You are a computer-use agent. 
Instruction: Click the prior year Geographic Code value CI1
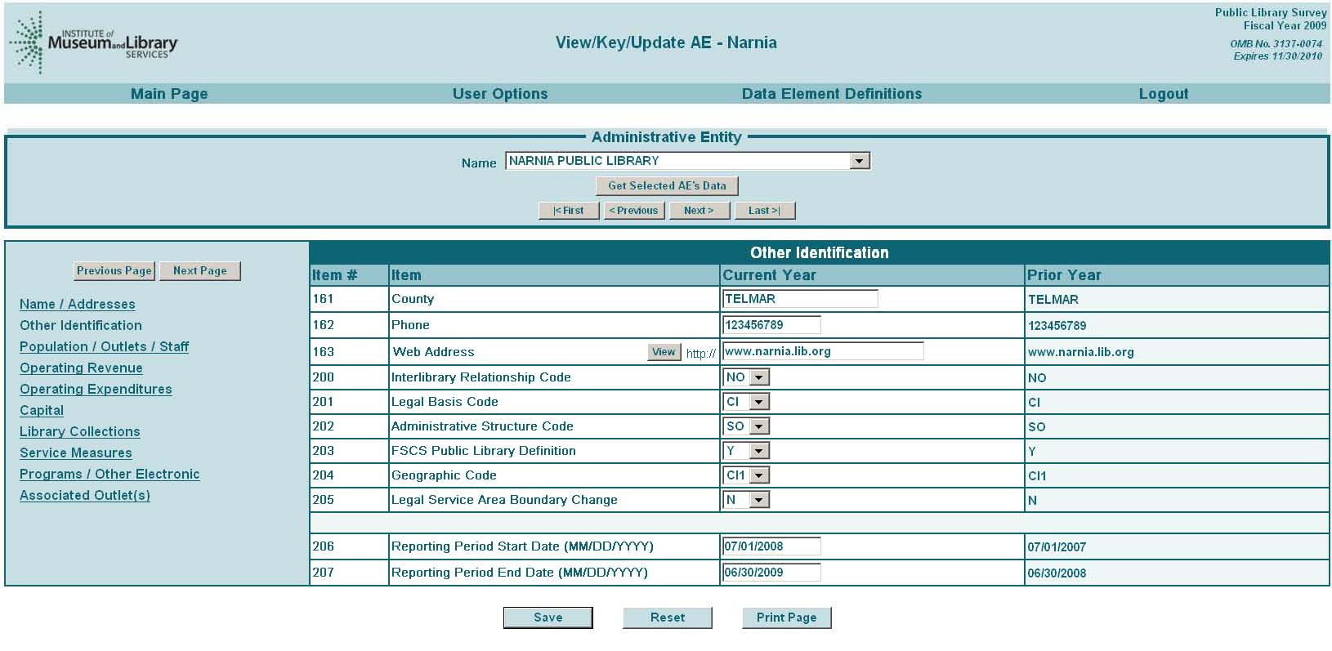[x=1037, y=476]
